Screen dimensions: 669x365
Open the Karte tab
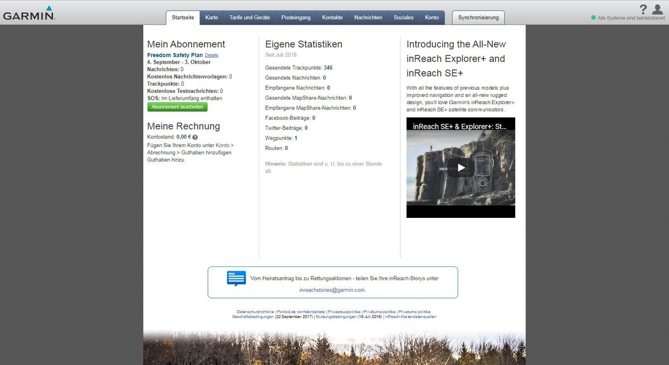[212, 17]
